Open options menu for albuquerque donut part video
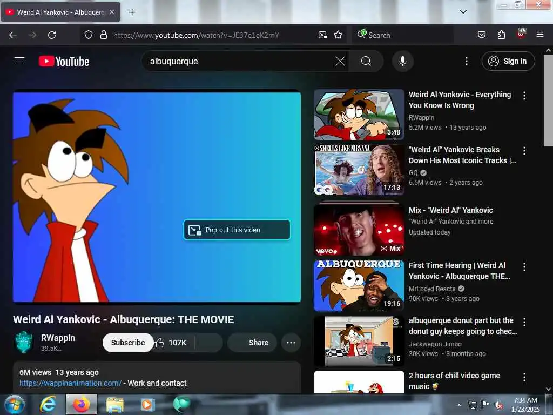Viewport: 553px width, 415px height. [524, 322]
